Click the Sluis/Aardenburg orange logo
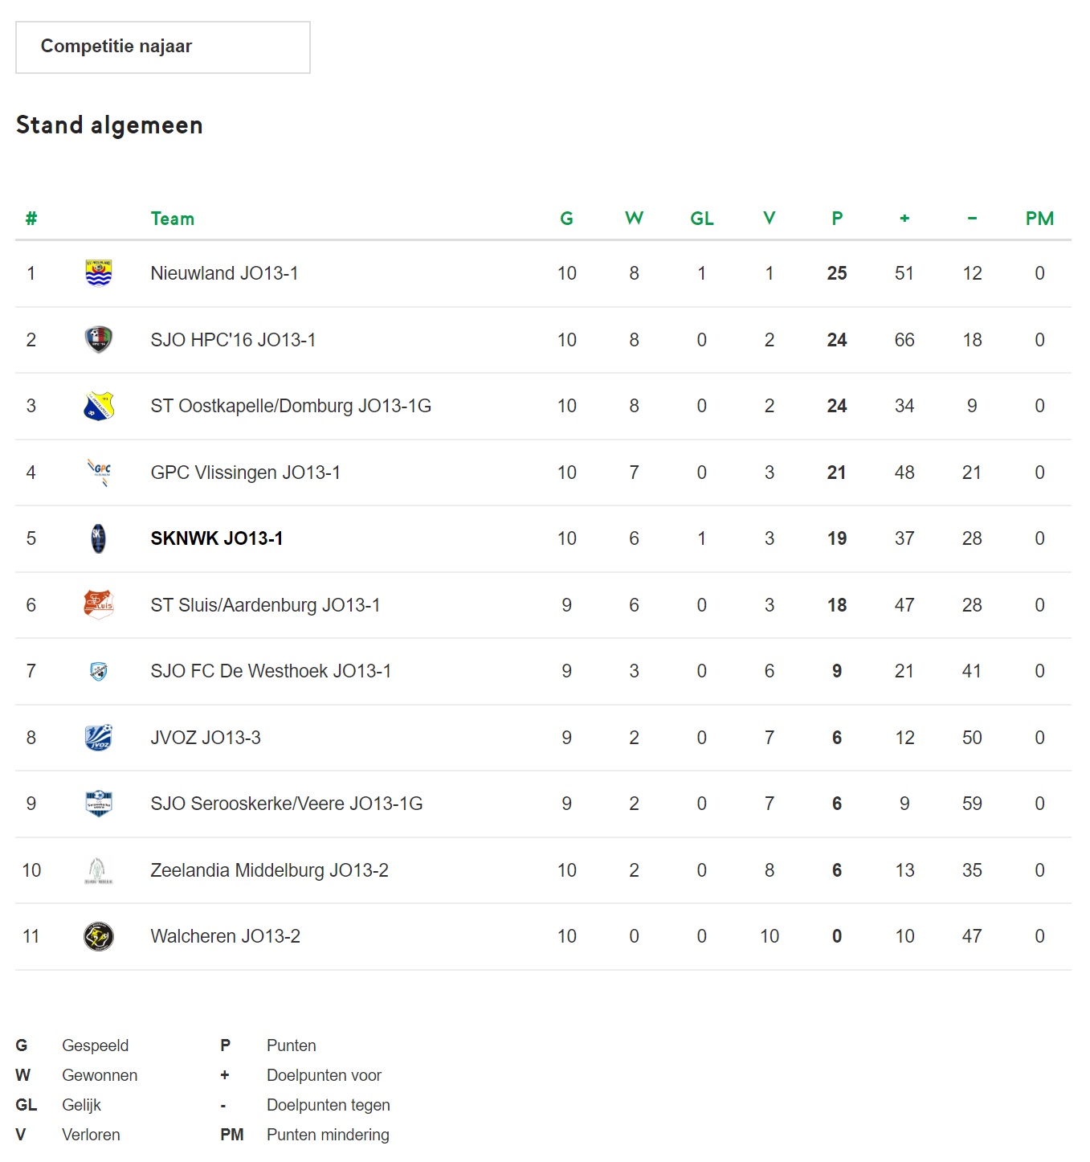Viewport: 1090px width, 1162px height. (99, 605)
